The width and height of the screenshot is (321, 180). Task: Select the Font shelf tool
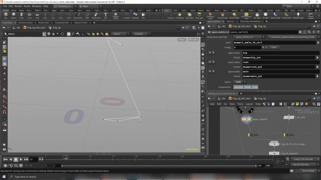pos(105,15)
